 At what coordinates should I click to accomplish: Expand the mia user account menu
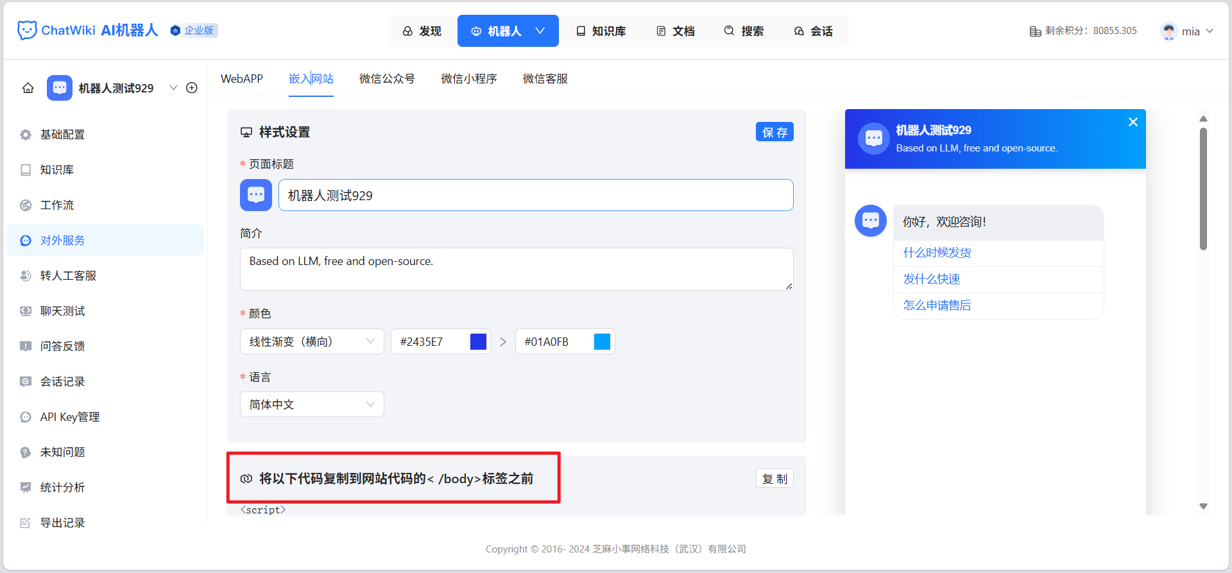[1187, 31]
